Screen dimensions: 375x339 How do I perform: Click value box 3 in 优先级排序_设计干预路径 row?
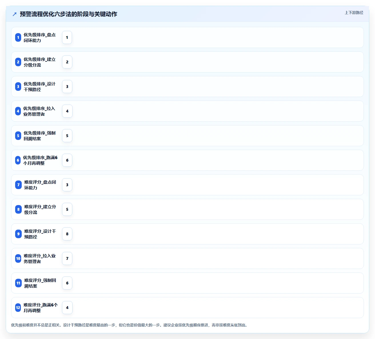(67, 87)
